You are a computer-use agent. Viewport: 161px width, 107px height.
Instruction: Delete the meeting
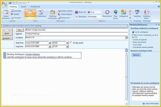click(15, 14)
